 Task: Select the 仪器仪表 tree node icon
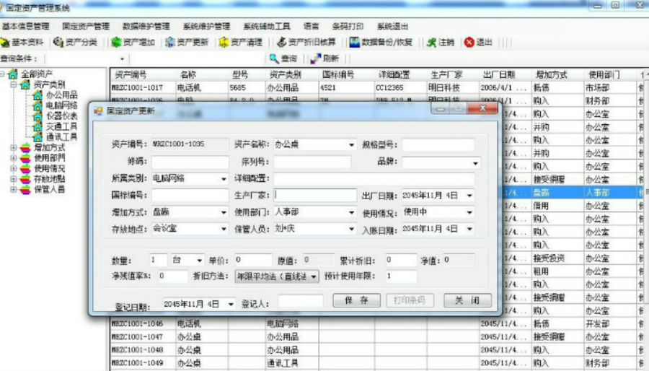click(x=37, y=116)
